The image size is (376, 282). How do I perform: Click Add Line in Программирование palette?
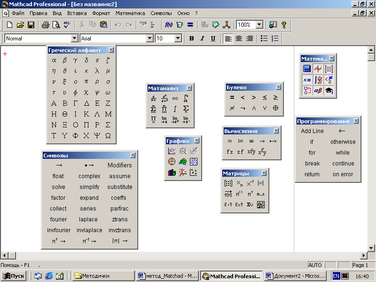pyautogui.click(x=312, y=131)
